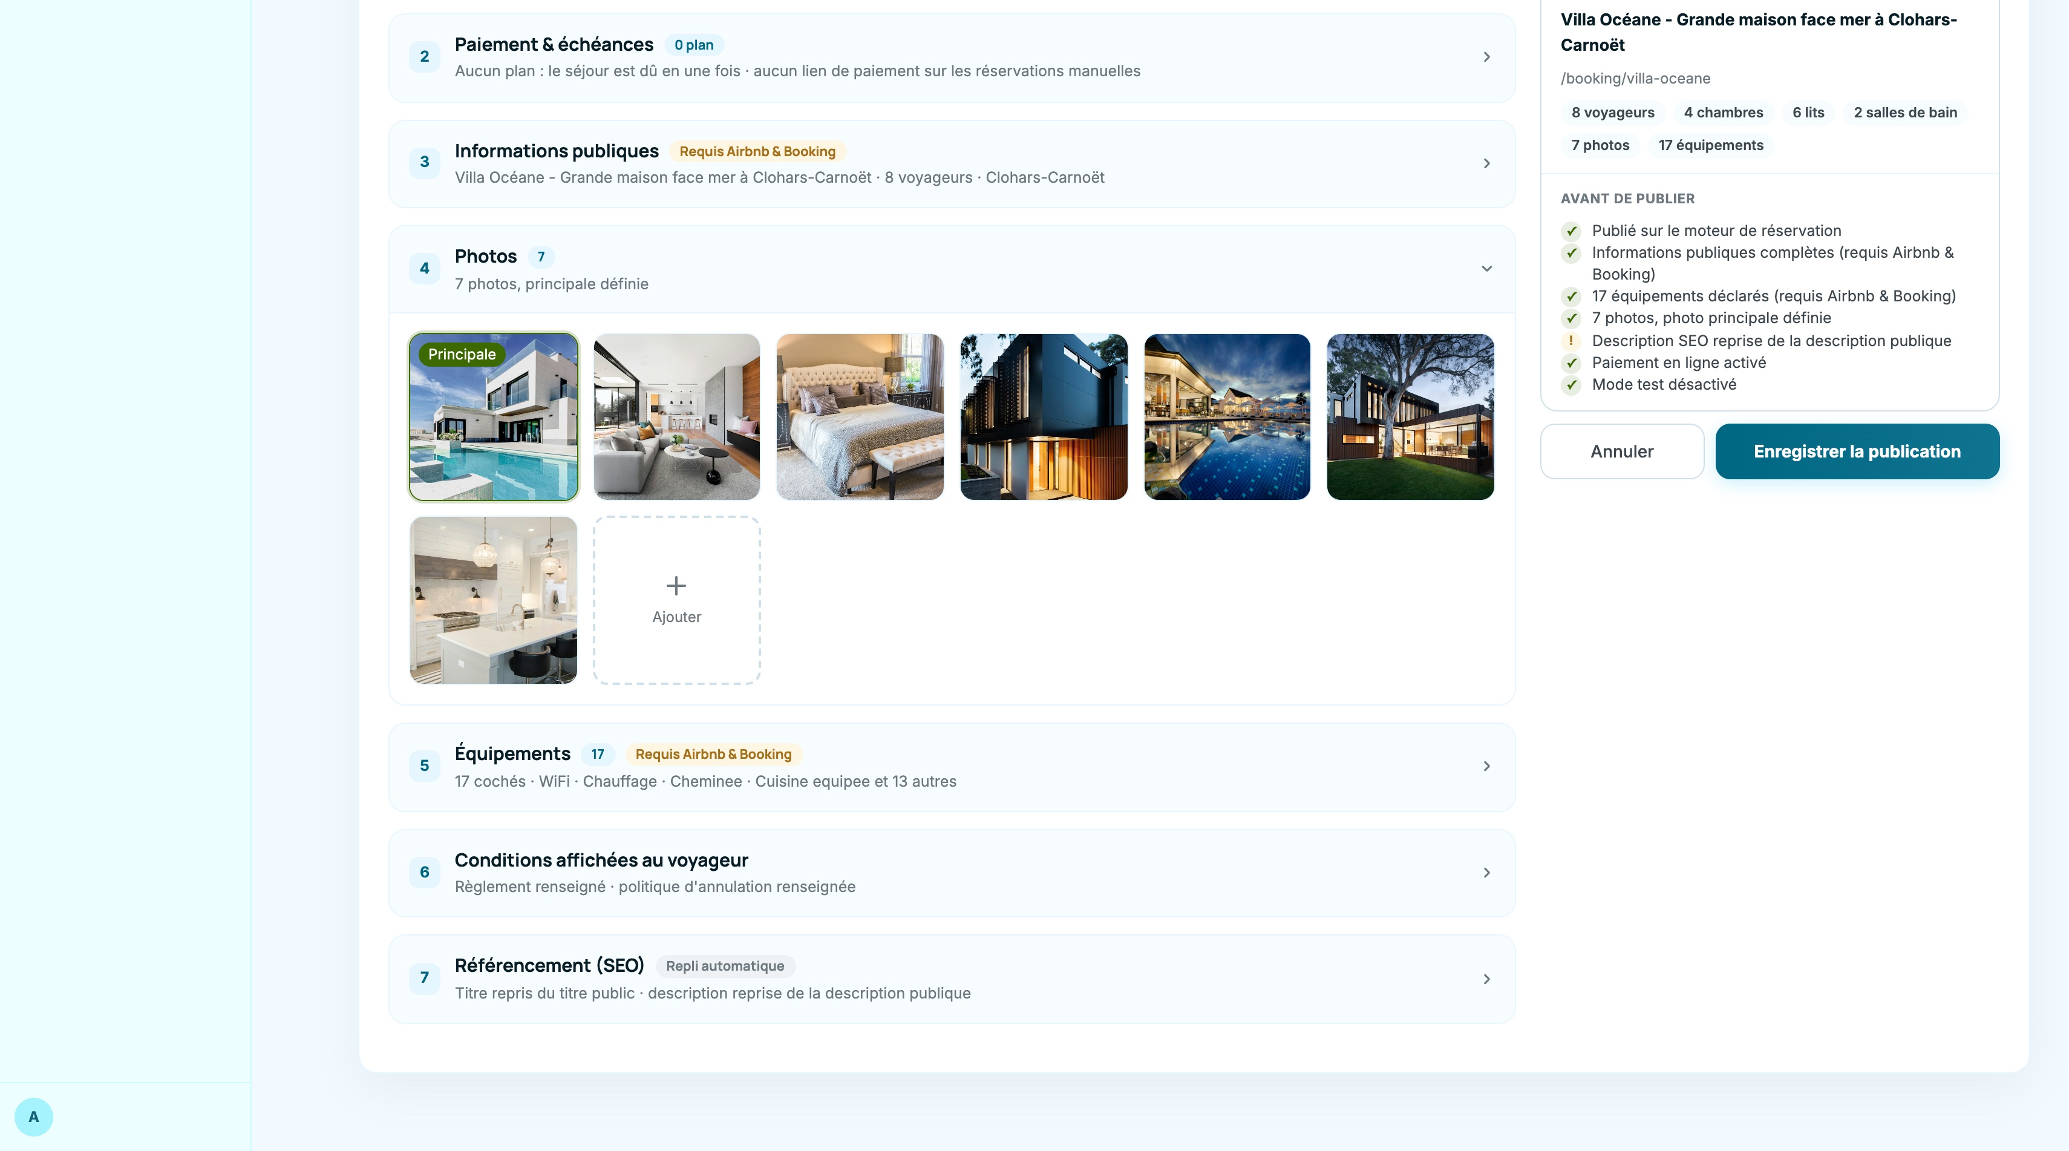
Task: Click the /booking/villa-oceane path text
Action: tap(1635, 79)
